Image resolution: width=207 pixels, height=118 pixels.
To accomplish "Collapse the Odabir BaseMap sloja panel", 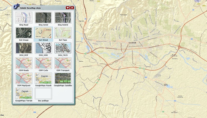I will click(x=68, y=8).
